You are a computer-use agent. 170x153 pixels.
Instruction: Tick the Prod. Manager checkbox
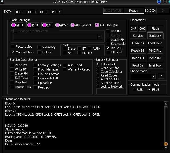pyautogui.click(x=35, y=69)
